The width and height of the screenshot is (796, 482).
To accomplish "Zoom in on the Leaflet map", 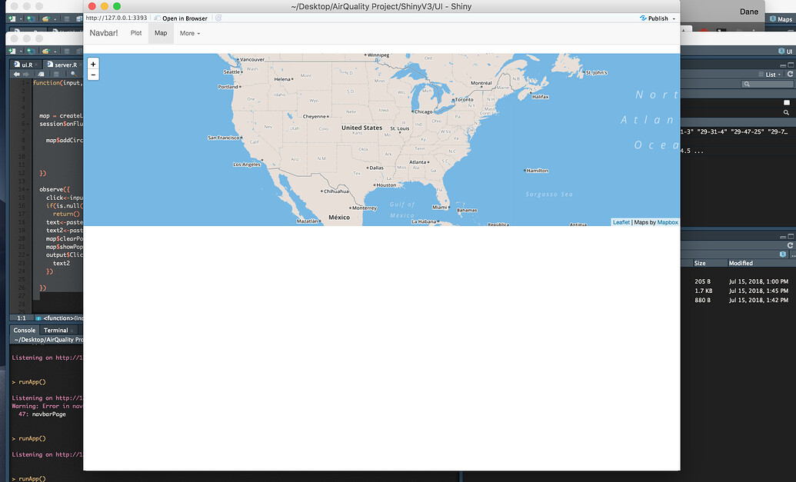I will (93, 65).
